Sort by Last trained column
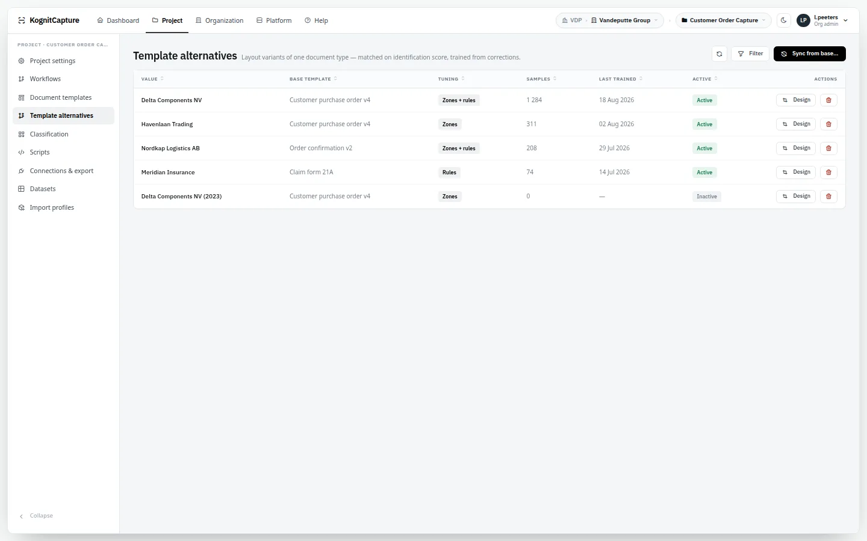The height and width of the screenshot is (541, 867). click(x=620, y=79)
